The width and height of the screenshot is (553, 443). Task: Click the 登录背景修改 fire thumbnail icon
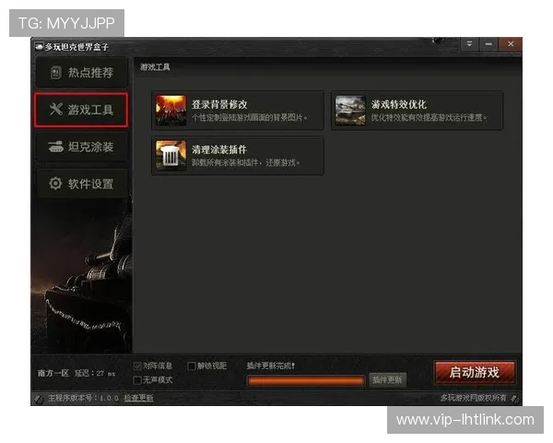pos(171,110)
